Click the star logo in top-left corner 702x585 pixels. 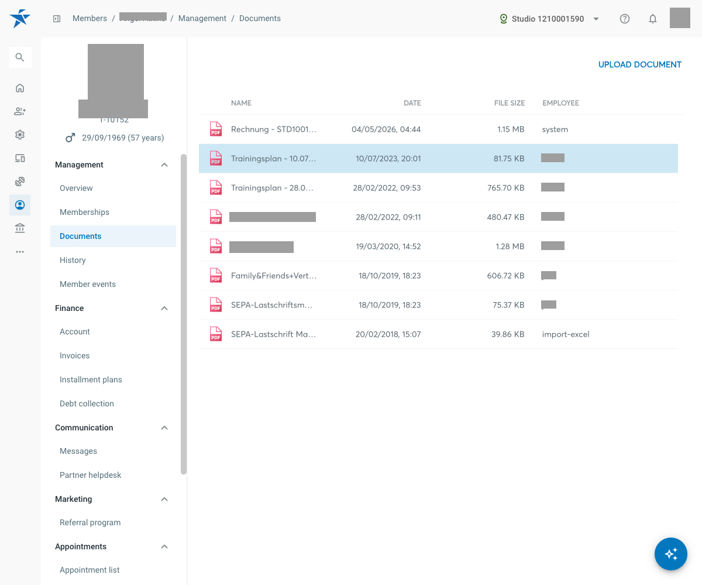click(20, 19)
